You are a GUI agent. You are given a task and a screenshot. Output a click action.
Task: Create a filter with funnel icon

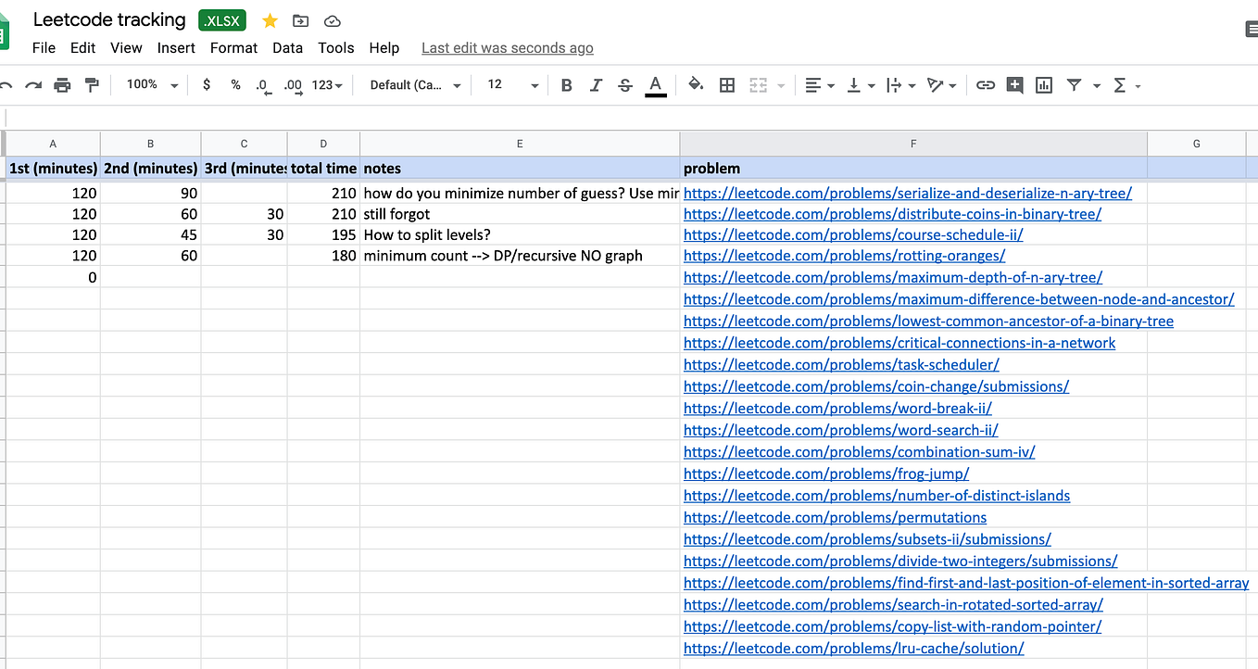(x=1074, y=85)
